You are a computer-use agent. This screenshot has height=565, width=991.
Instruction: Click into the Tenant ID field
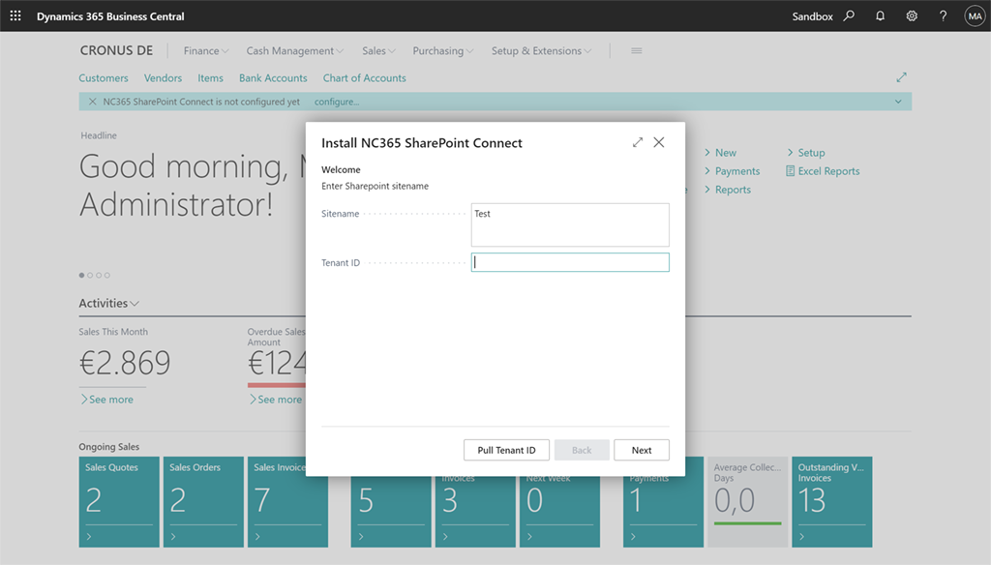570,262
